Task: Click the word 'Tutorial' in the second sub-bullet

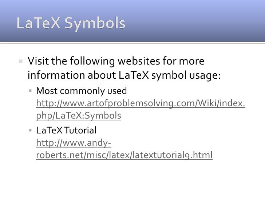Action: (x=80, y=130)
